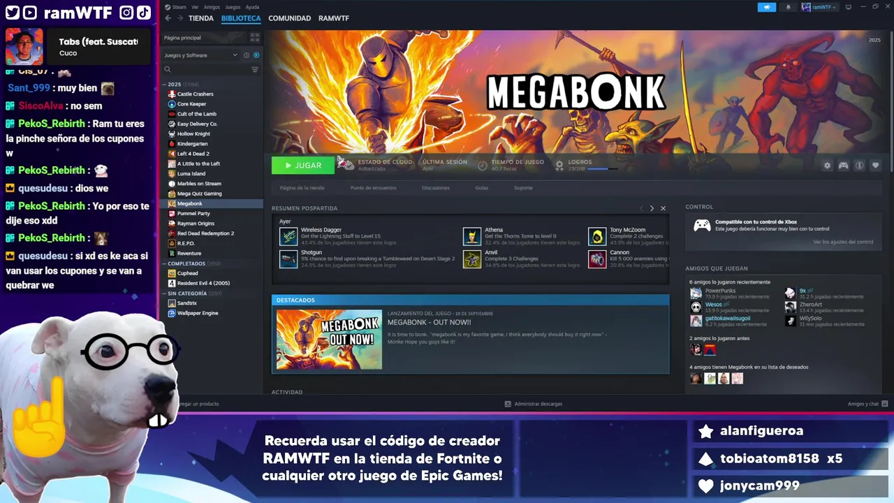
Task: Collapse the SIN CATEGORÍA collection
Action: [164, 293]
